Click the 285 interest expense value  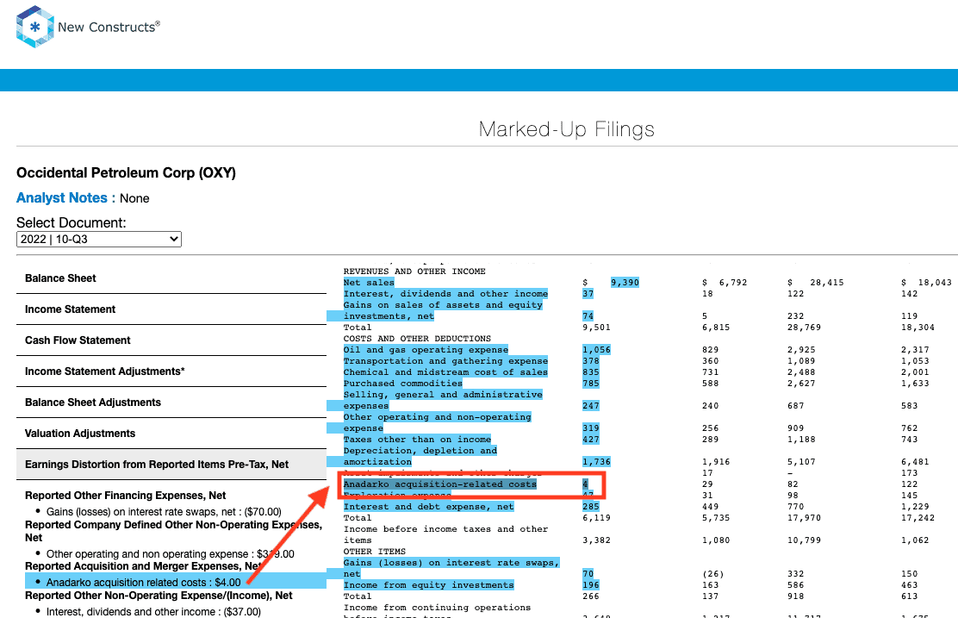(591, 506)
